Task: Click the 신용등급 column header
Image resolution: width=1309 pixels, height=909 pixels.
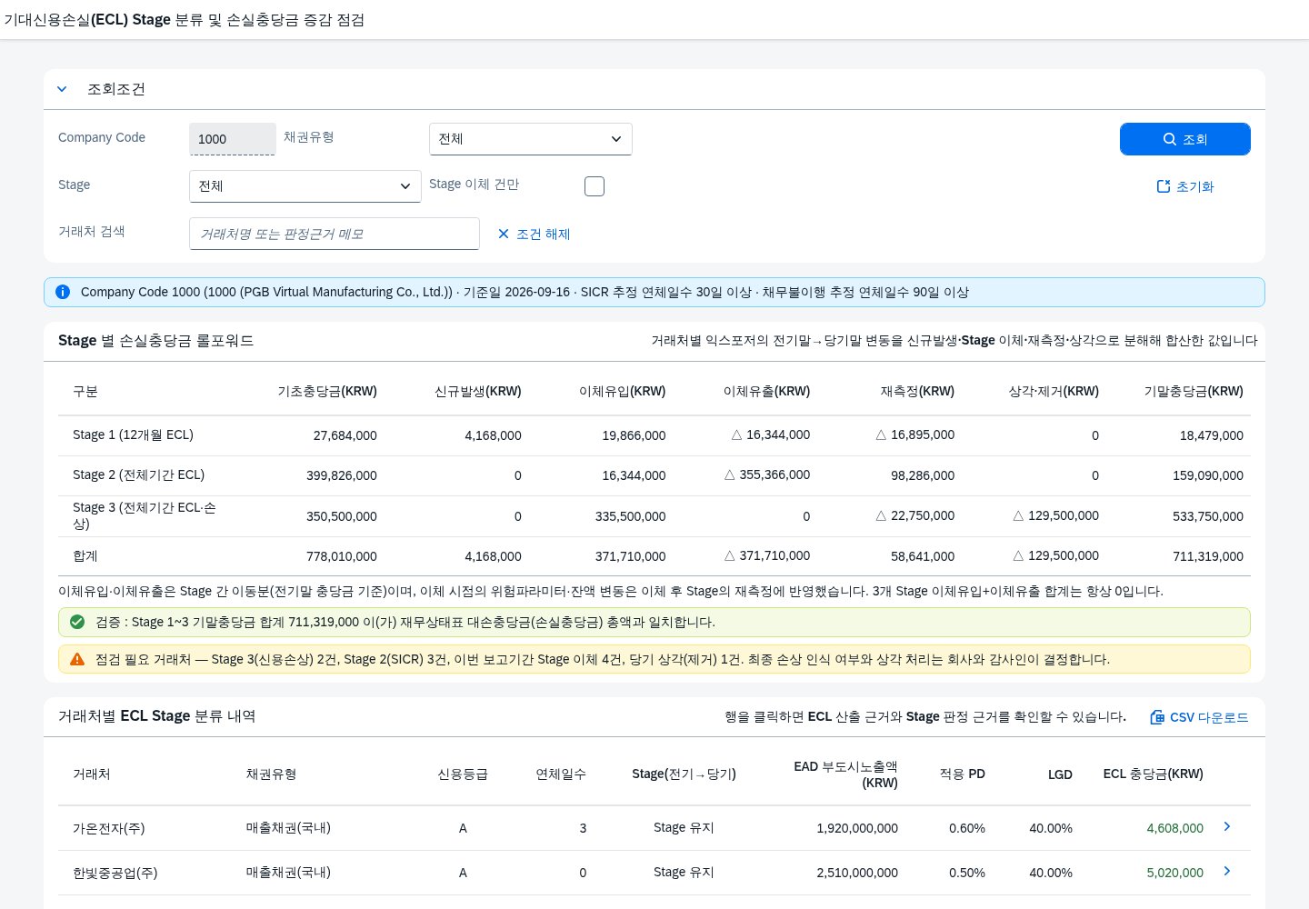Action: [x=463, y=774]
